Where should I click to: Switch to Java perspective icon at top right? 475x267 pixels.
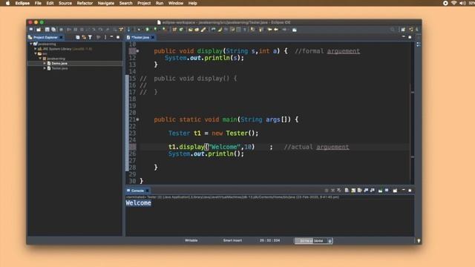pyautogui.click(x=411, y=30)
